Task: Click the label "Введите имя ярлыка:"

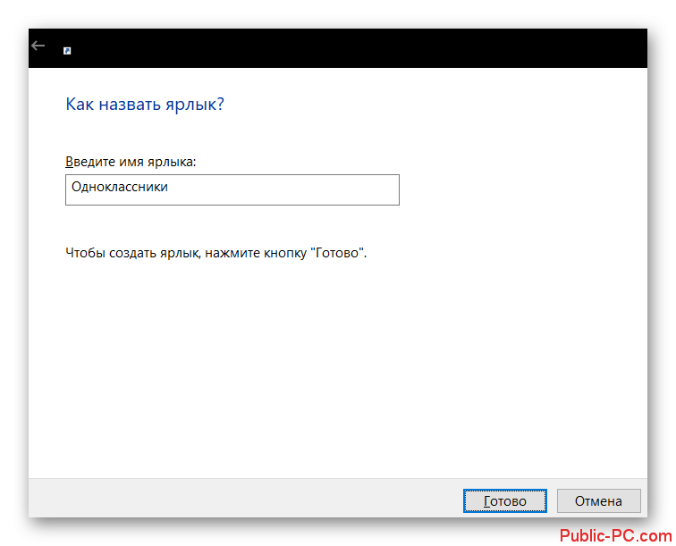Action: pyautogui.click(x=131, y=162)
